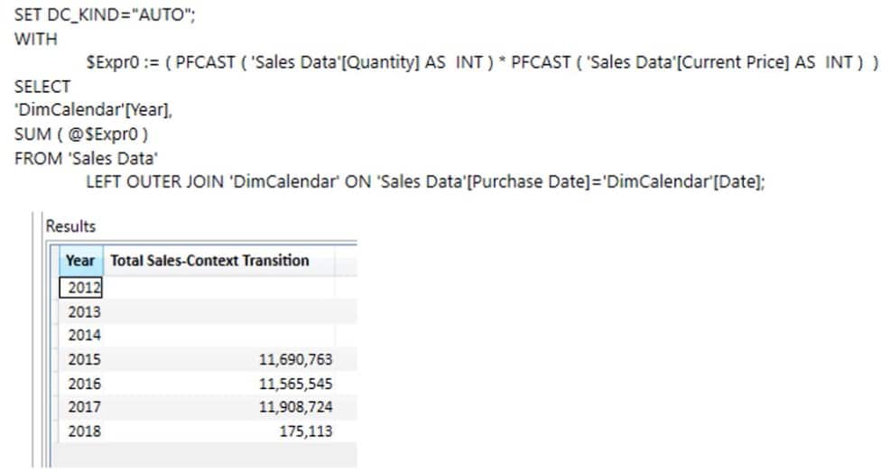Viewport: 890px width, 472px height.
Task: Select the 2016 year cell
Action: [80, 384]
